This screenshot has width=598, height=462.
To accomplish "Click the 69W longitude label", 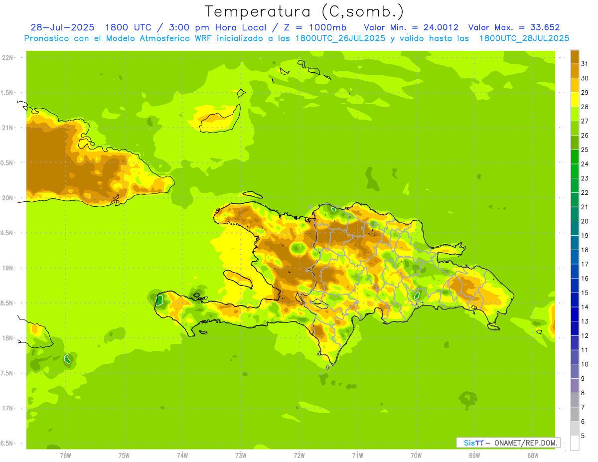I will [x=474, y=455].
